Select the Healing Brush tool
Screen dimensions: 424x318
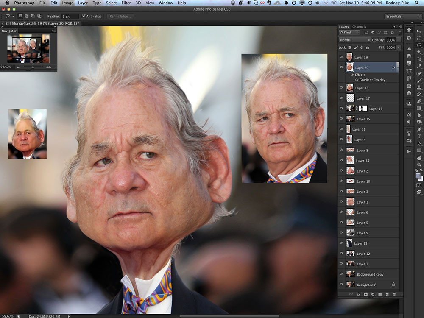coord(419,73)
